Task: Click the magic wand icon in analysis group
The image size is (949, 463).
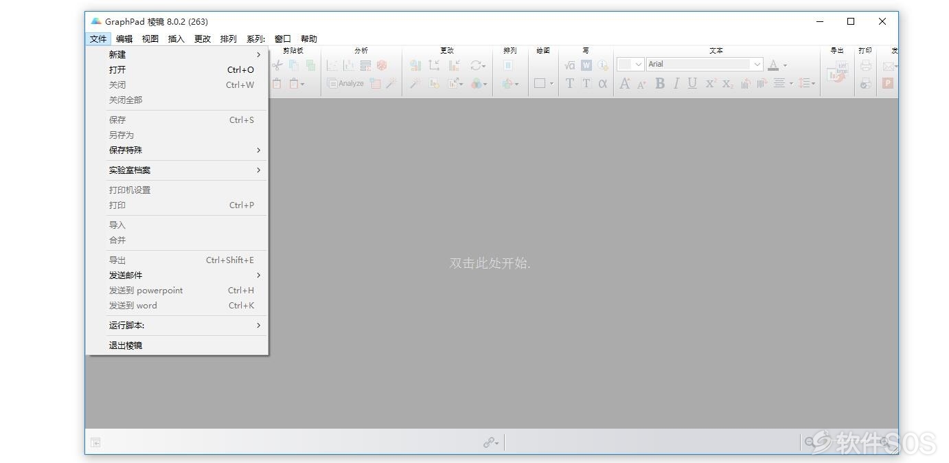Action: pyautogui.click(x=391, y=83)
